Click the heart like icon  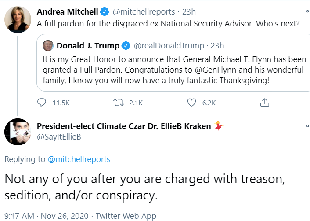[191, 103]
